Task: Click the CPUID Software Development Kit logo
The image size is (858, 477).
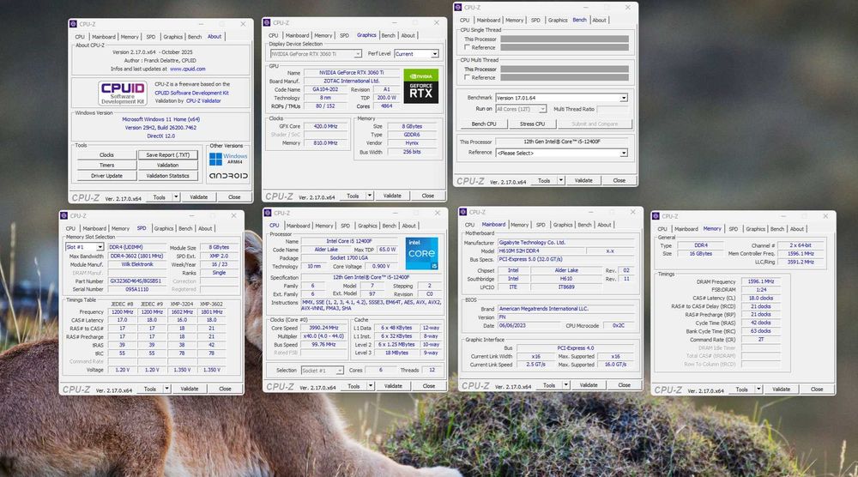Action: coord(123,93)
